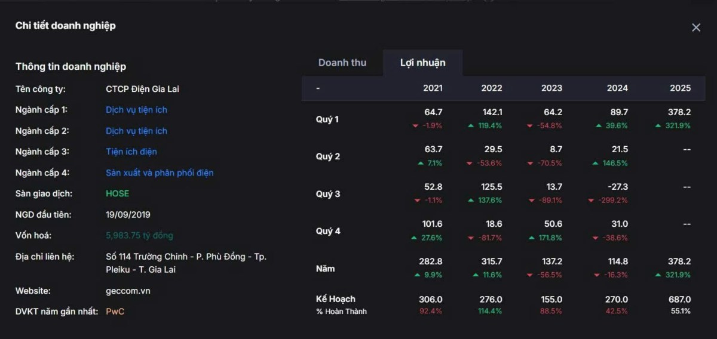Click the 2021 column header
This screenshot has height=339, width=717.
tap(433, 88)
